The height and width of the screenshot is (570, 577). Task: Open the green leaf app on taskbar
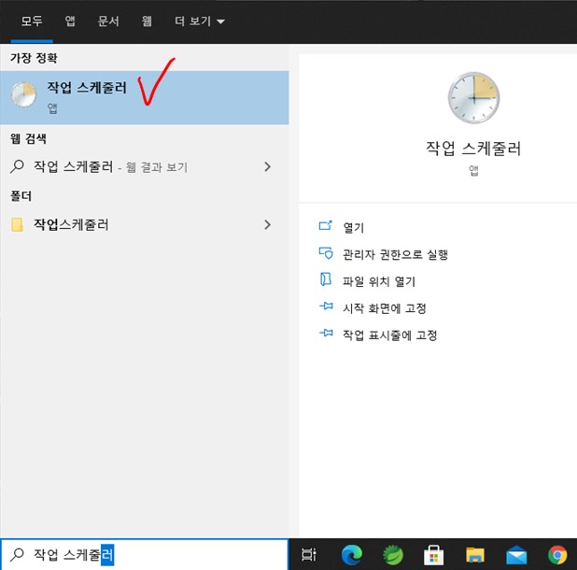(x=393, y=554)
